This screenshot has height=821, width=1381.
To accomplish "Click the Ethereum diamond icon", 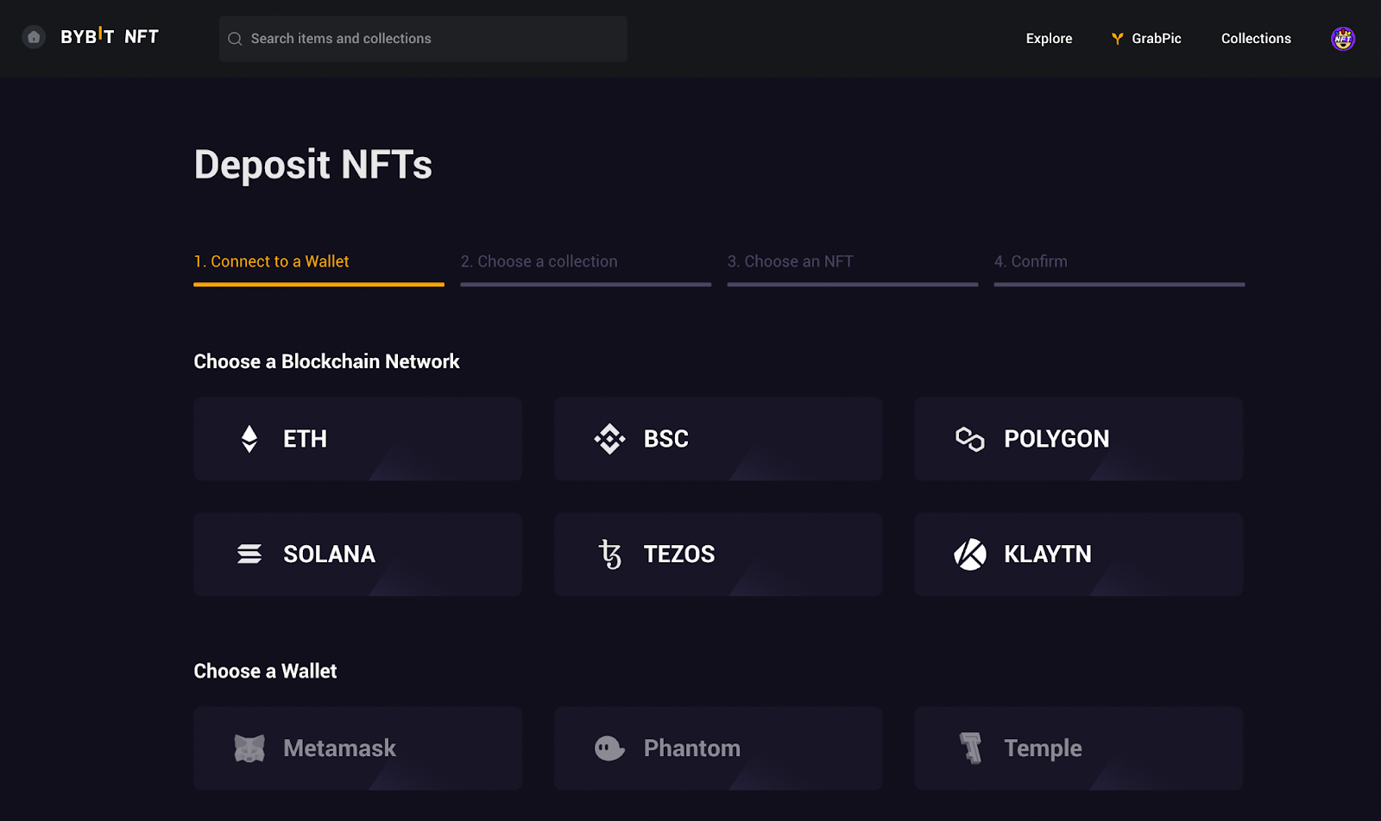I will [249, 439].
